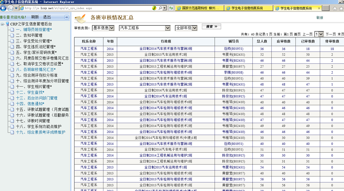Click the browser Back arrow button
This screenshot has width=344, height=191.
(3, 8)
